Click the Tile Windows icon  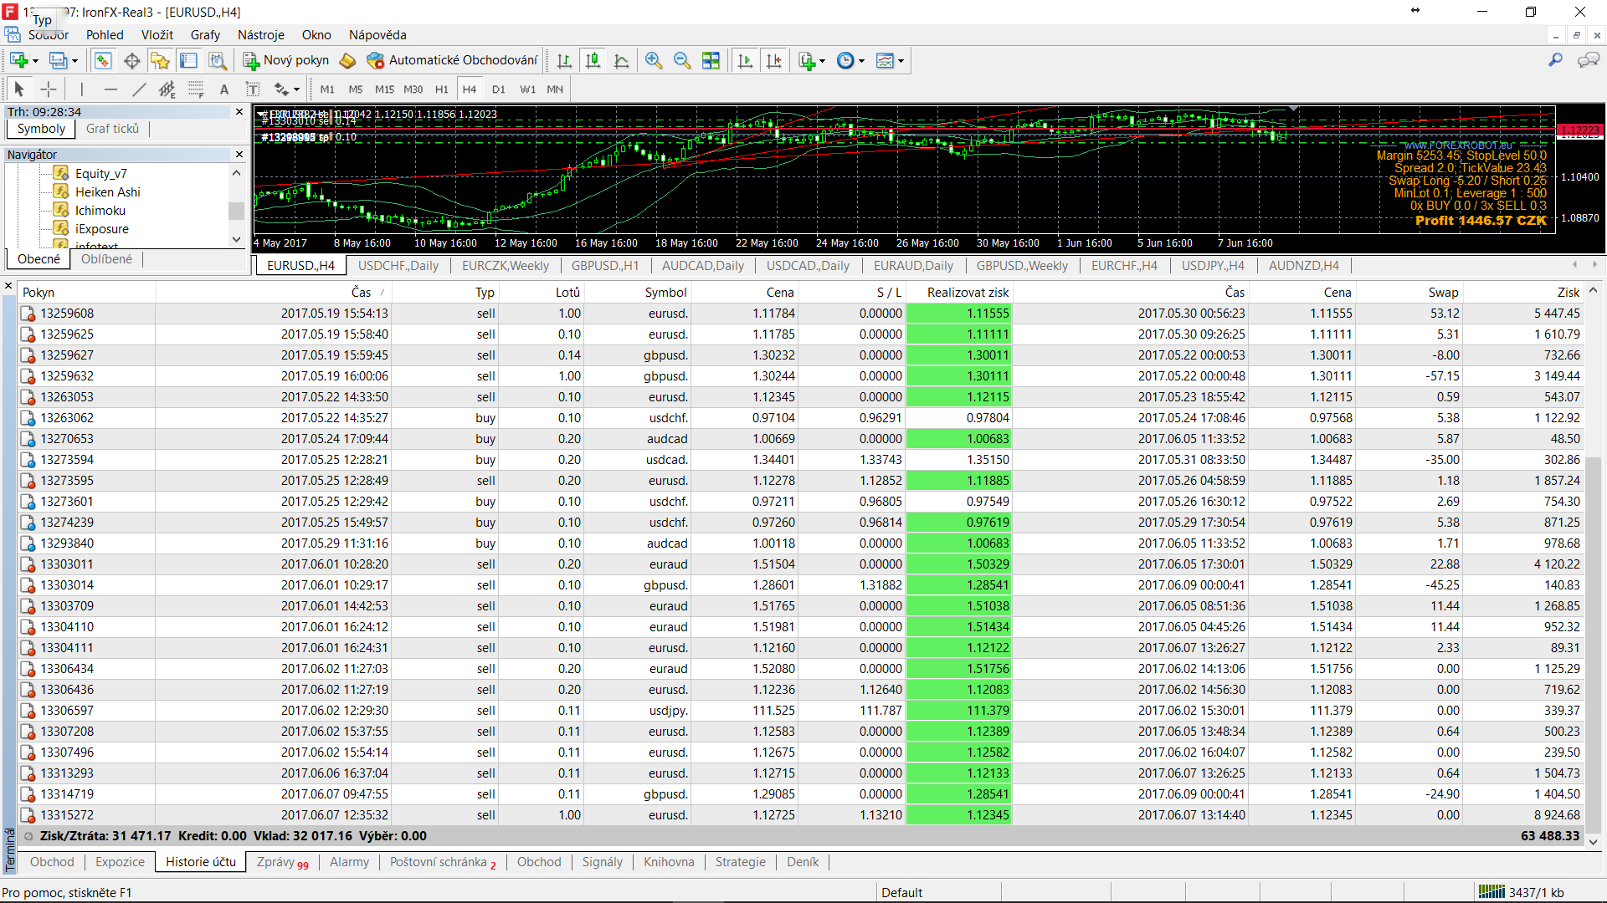pyautogui.click(x=711, y=60)
